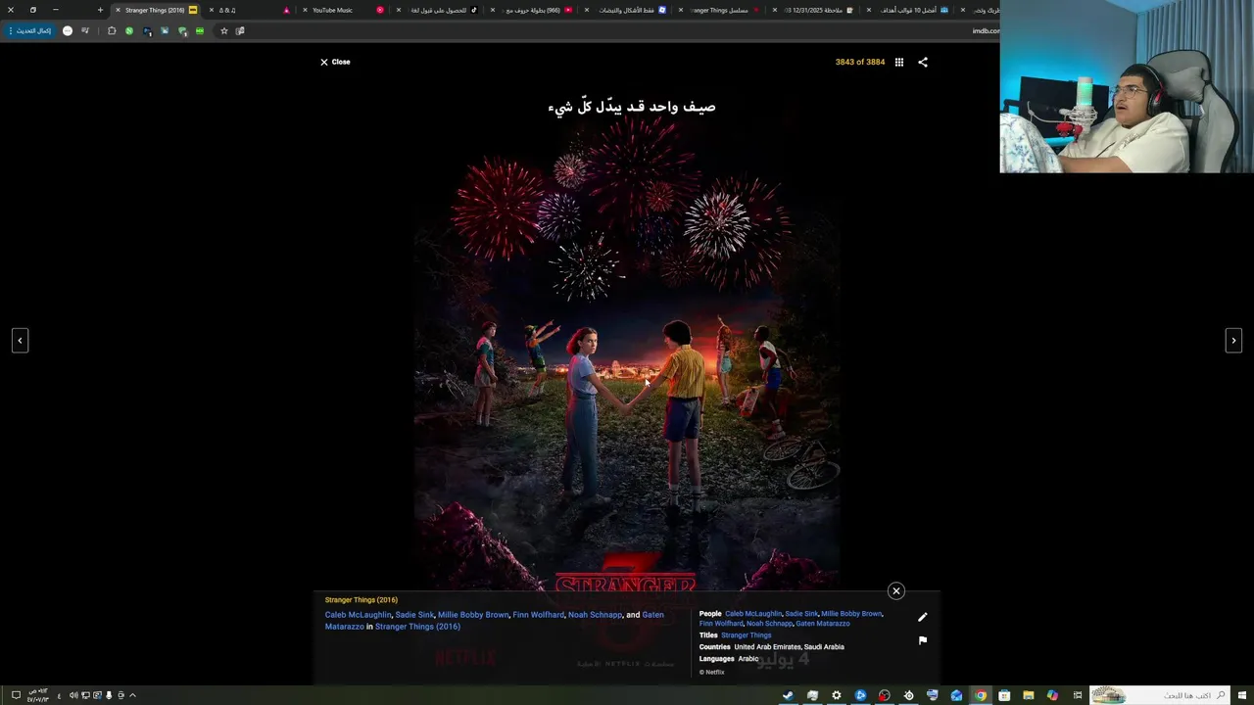This screenshot has height=705, width=1254.
Task: Open Gaten Matarazzo in the People row
Action: point(822,624)
